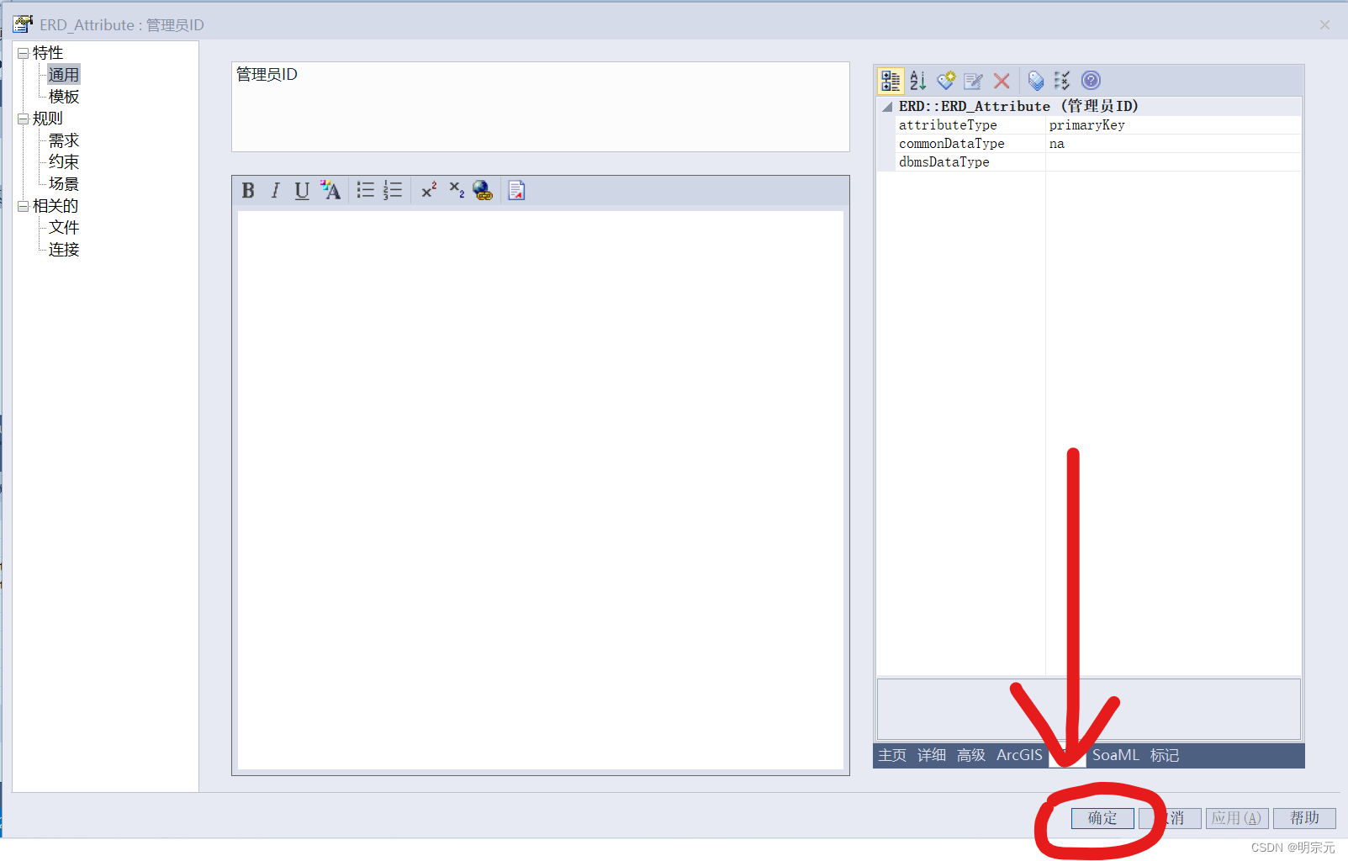Select the commonDataType row label
This screenshot has height=861, width=1348.
click(951, 144)
